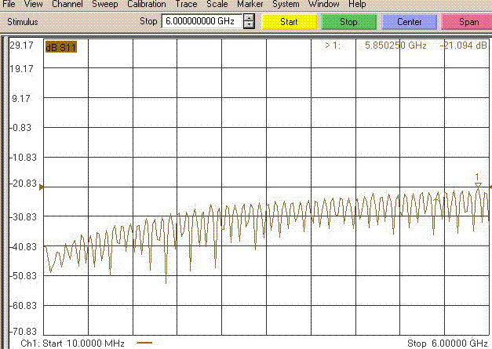Increase Stop frequency with up arrow
Viewport: 492px width, 349px height.
[249, 18]
